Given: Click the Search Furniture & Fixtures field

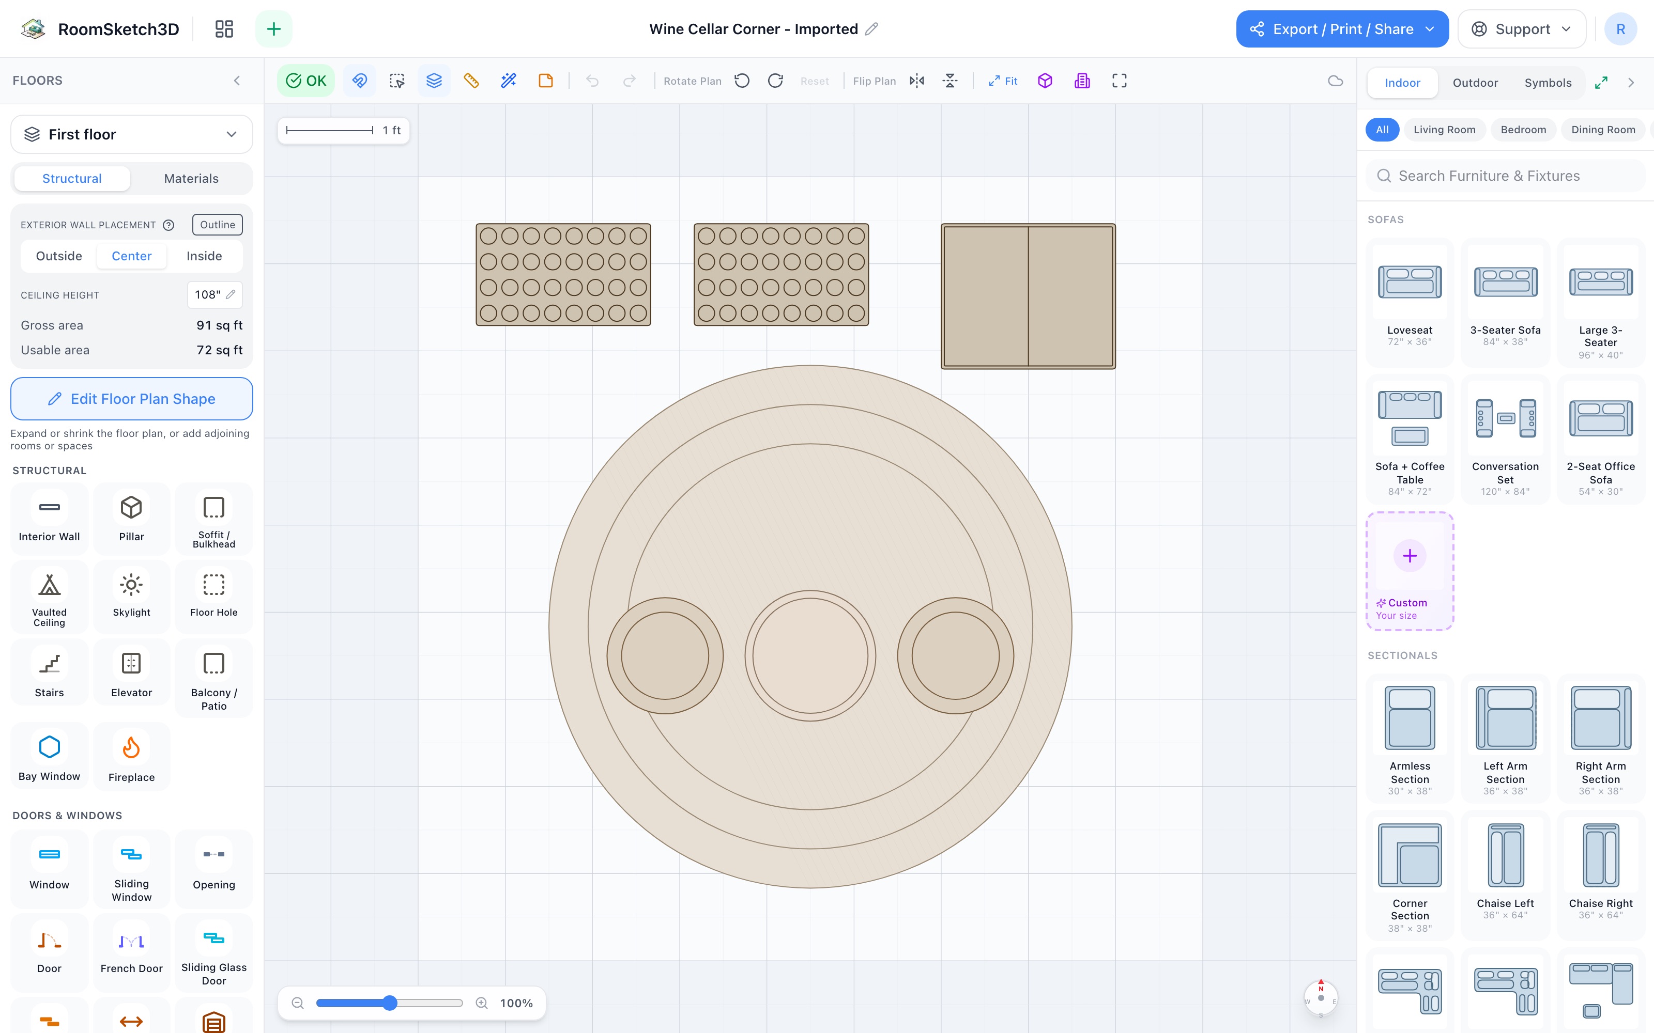Looking at the screenshot, I should point(1506,176).
